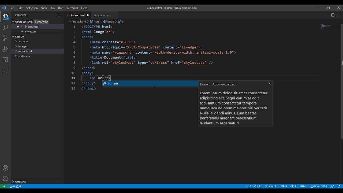Open notifications bell in status bar
The height and width of the screenshot is (193, 343).
pos(339,186)
